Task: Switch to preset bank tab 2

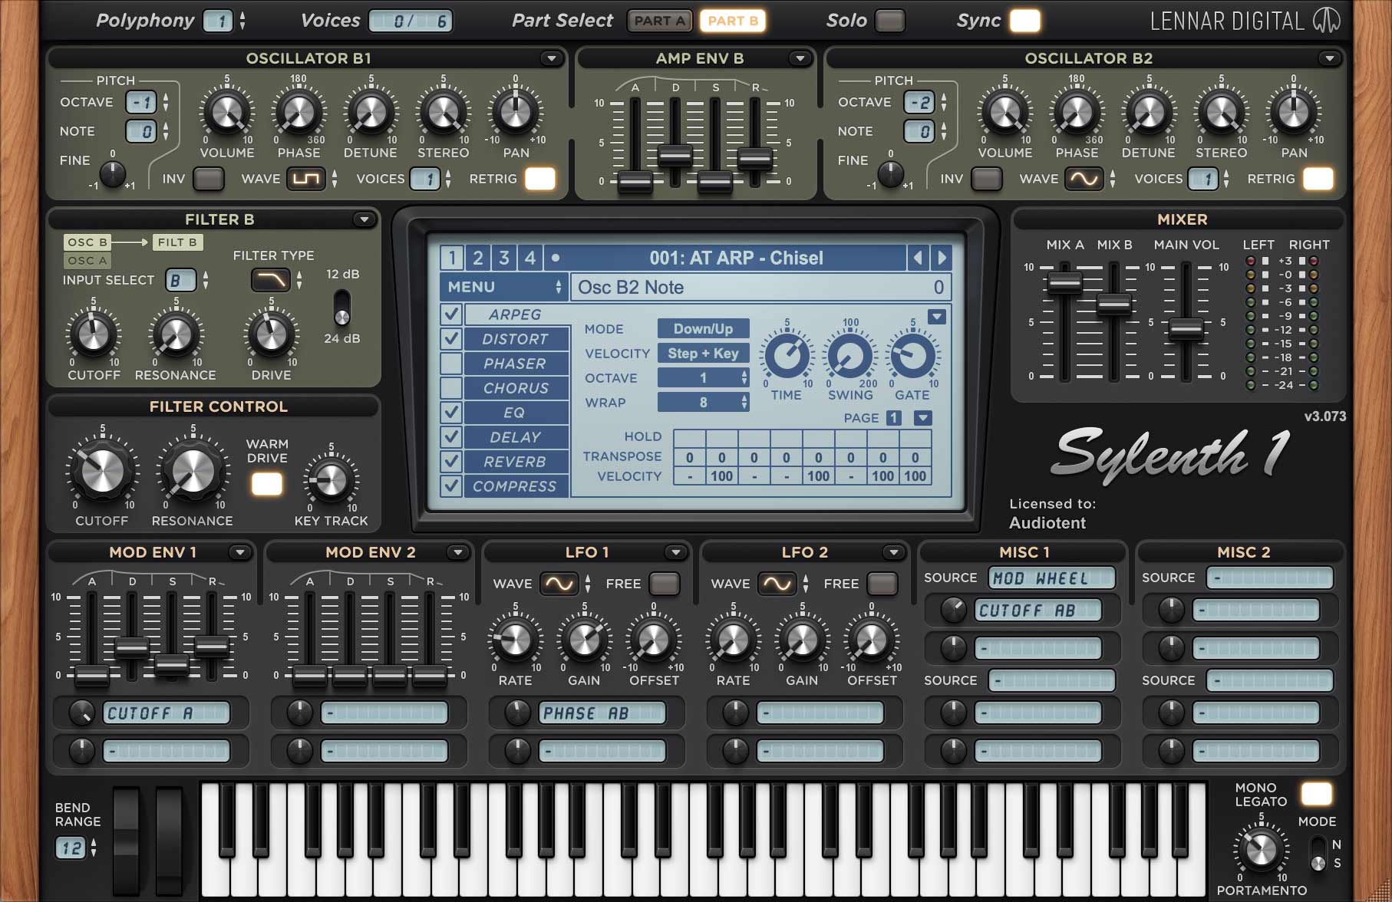Action: tap(477, 258)
